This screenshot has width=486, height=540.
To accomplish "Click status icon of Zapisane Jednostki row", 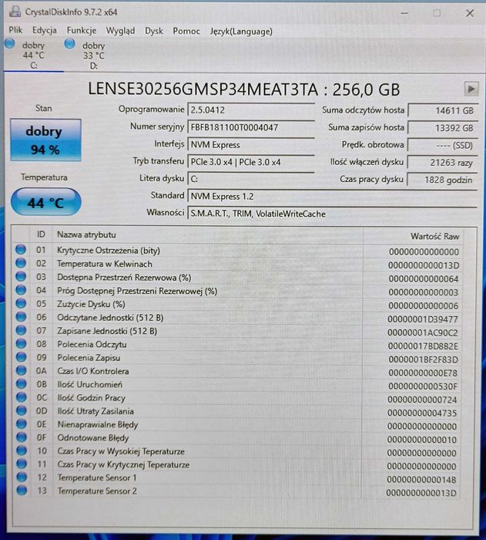I will tap(21, 330).
